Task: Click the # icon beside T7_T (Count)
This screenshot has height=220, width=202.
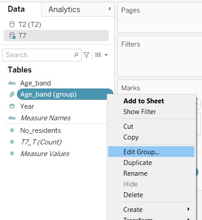Action: click(12, 142)
